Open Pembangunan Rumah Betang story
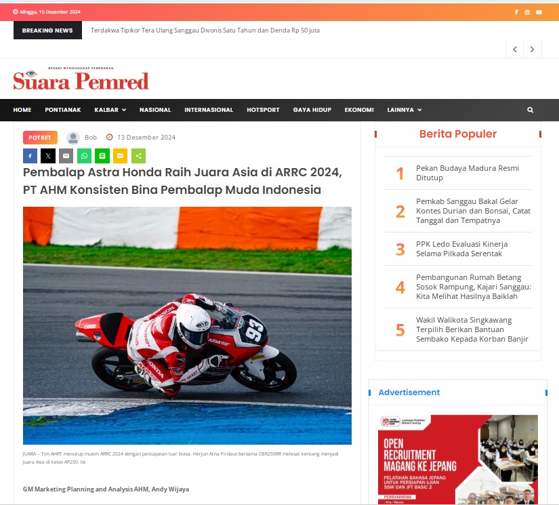Screen dimensions: 559x505 pyautogui.click(x=474, y=287)
